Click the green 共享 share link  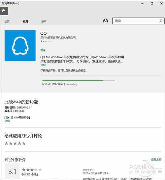[43, 50]
